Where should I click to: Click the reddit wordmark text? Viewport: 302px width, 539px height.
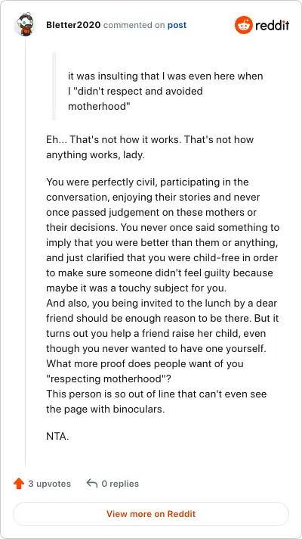[273, 25]
